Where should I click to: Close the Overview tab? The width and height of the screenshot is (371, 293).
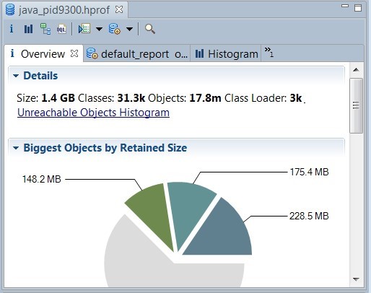click(x=74, y=53)
